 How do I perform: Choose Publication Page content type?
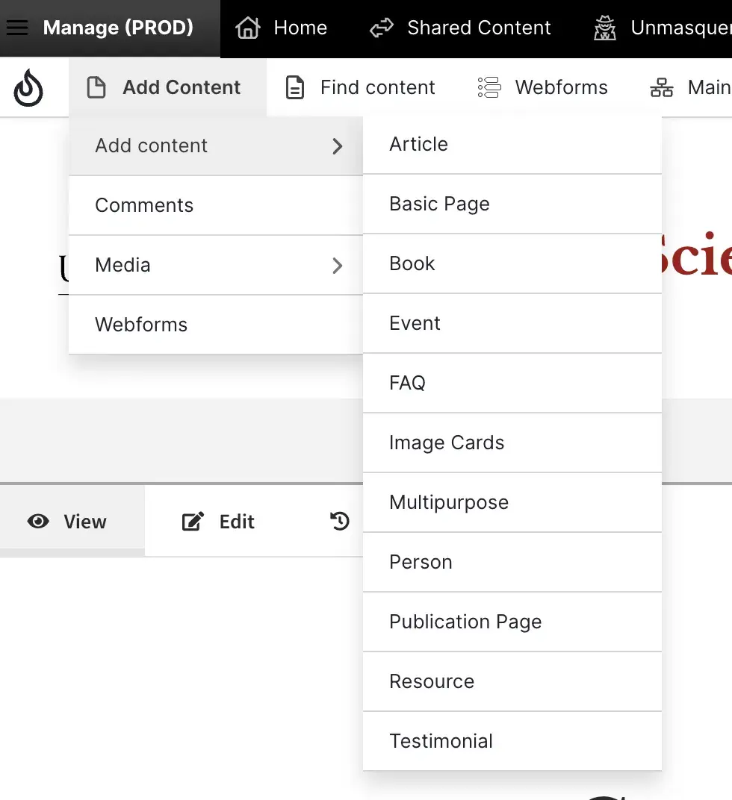point(465,622)
